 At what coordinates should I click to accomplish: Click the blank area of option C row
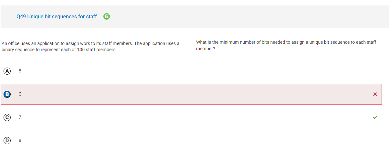[194, 117]
